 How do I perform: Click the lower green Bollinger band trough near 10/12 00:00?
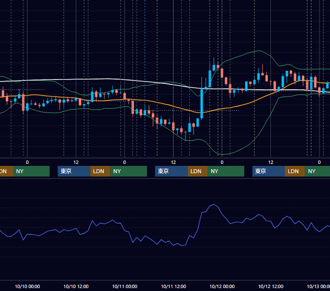pos(223,154)
